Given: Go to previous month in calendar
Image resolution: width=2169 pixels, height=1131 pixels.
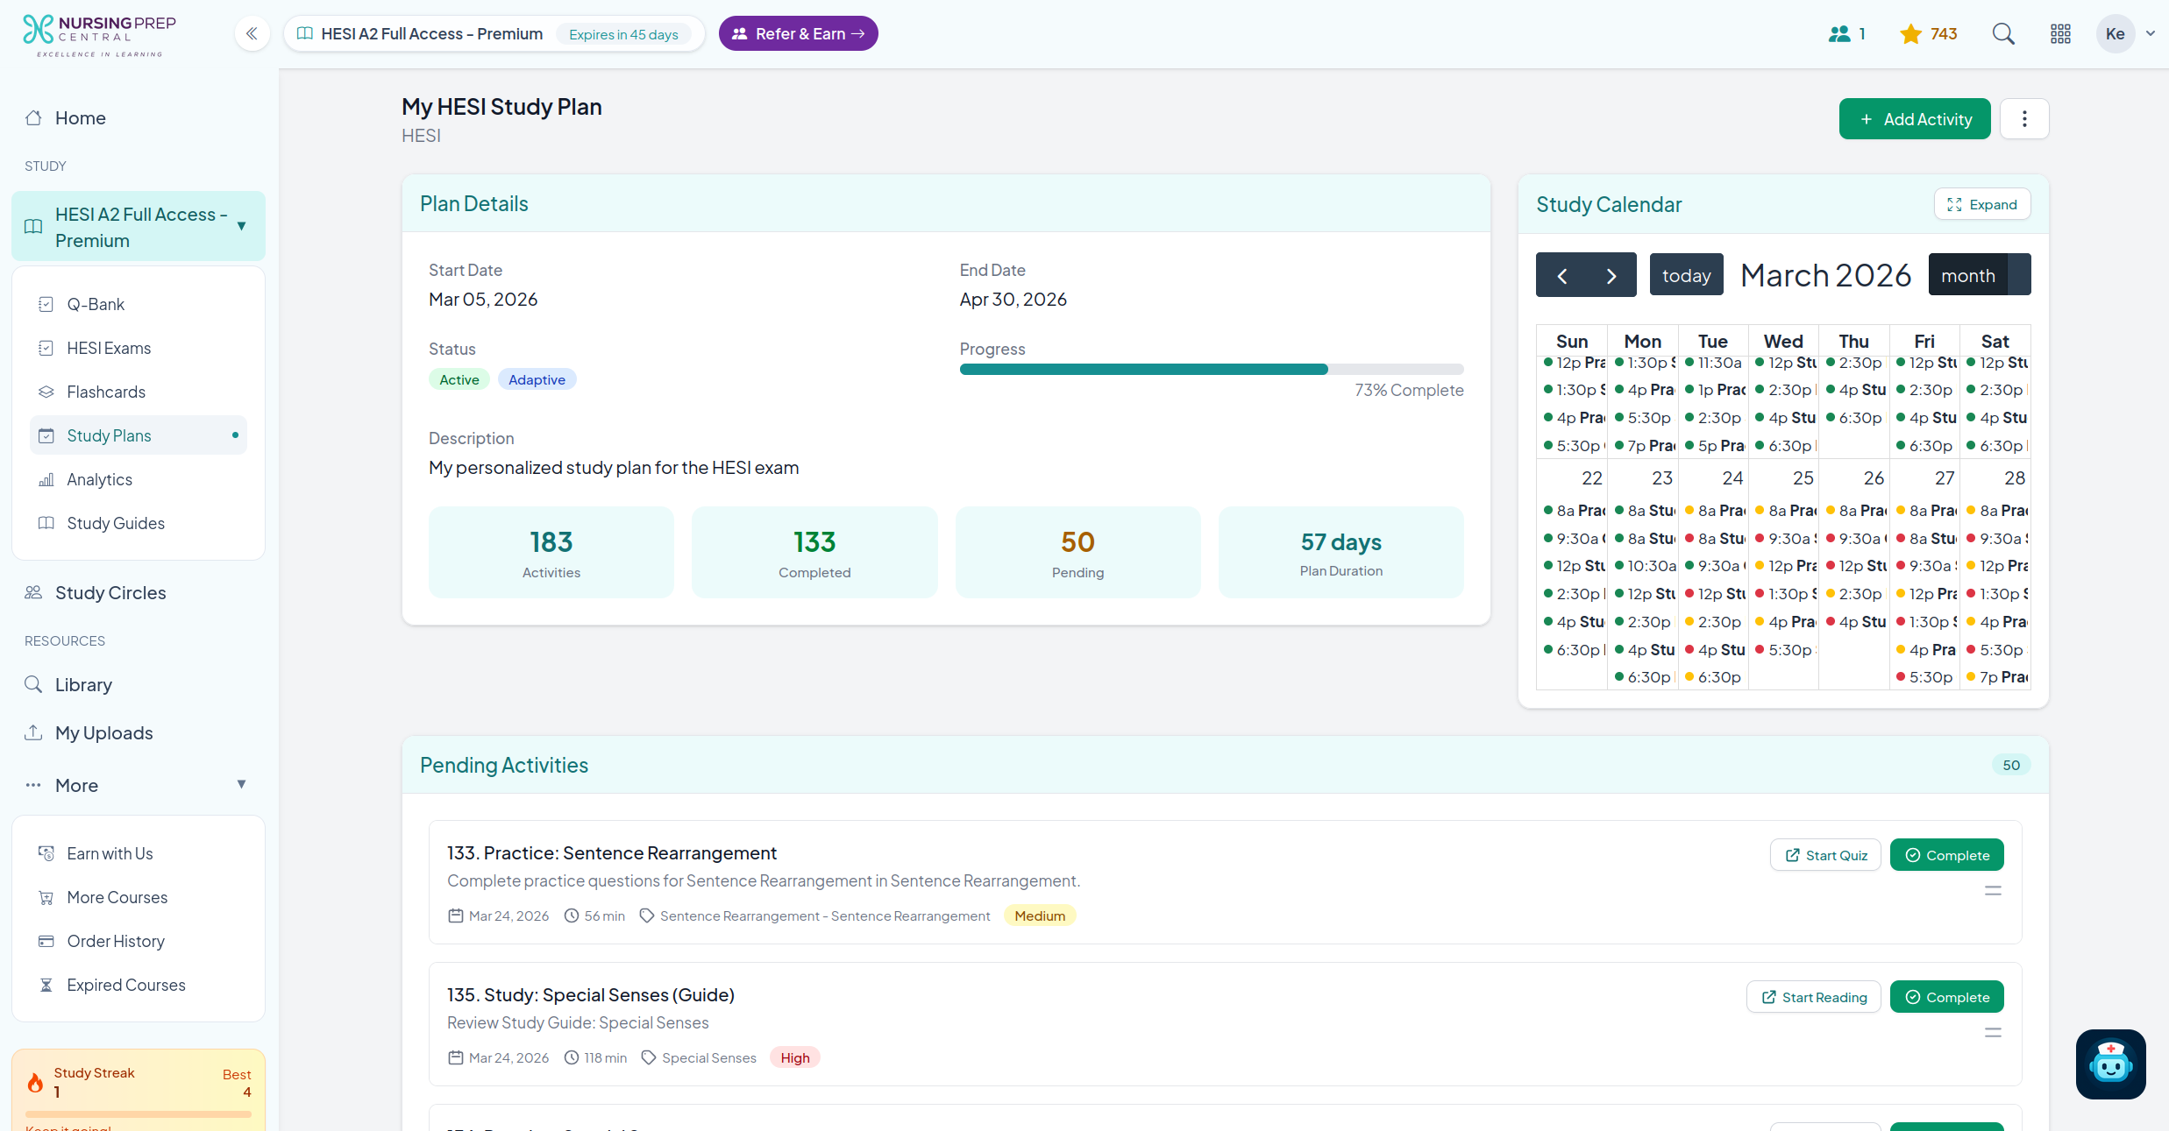Looking at the screenshot, I should click(x=1562, y=276).
